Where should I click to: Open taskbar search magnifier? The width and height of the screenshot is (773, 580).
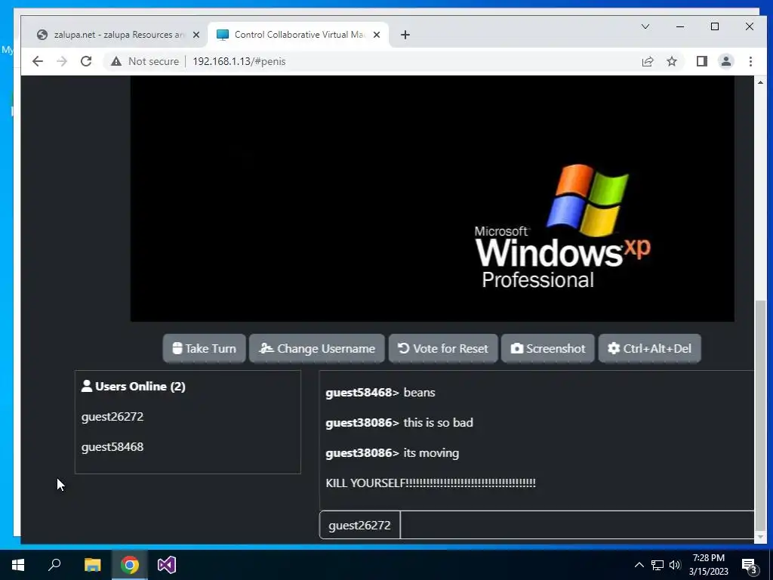coord(54,565)
